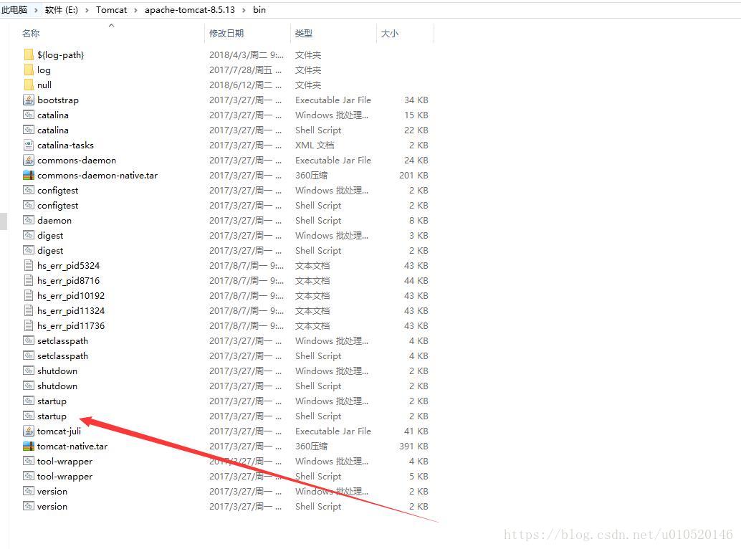Image resolution: width=741 pixels, height=549 pixels.
Task: Click the 2017/7/28 date of log folder
Action: tap(245, 70)
